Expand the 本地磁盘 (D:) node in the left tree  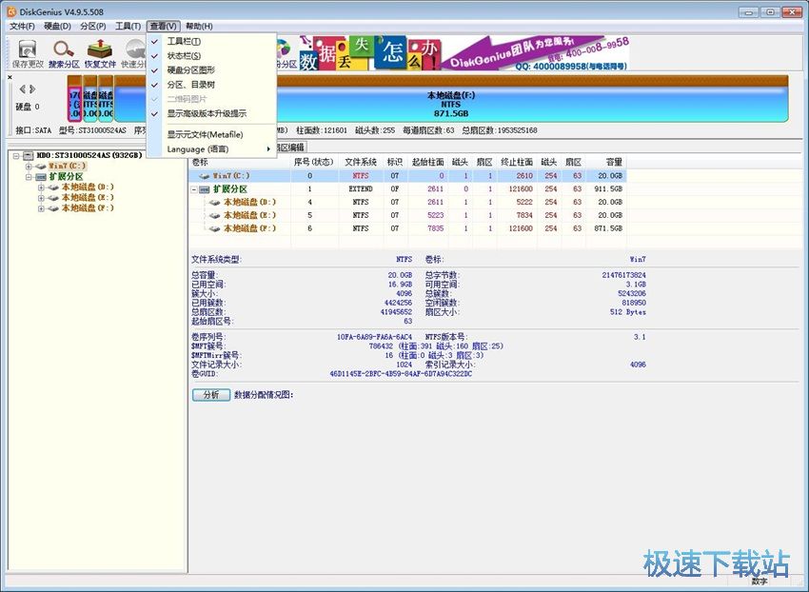point(41,187)
